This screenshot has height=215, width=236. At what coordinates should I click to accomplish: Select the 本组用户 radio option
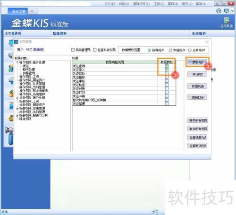(x=170, y=50)
